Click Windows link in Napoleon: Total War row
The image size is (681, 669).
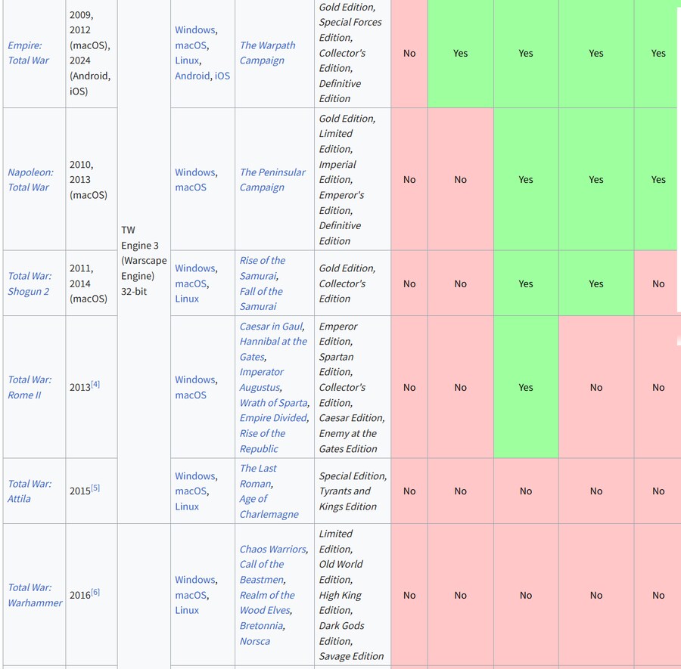click(195, 172)
